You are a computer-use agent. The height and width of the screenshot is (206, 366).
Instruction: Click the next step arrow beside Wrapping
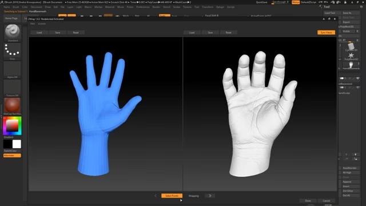[210, 196]
